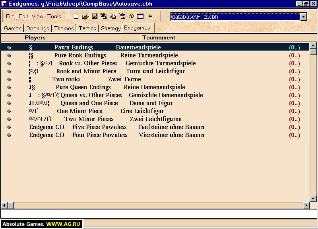
Task: Click the Copy pages icon
Action: point(113,16)
